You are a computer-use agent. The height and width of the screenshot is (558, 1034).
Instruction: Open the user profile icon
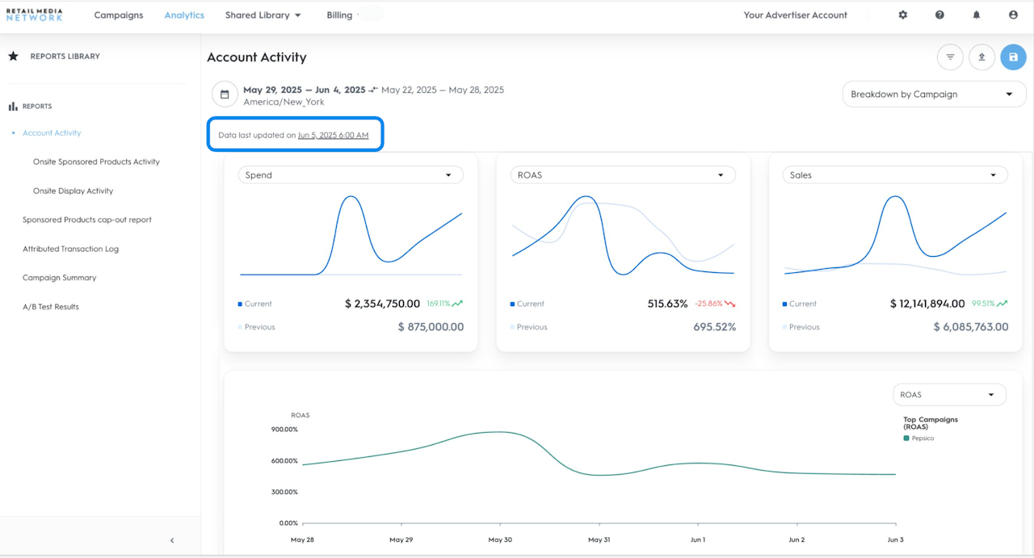click(1013, 15)
